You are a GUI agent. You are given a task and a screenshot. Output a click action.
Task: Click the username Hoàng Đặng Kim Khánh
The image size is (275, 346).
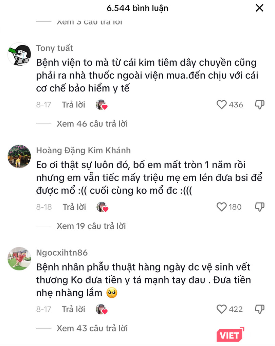83,150
